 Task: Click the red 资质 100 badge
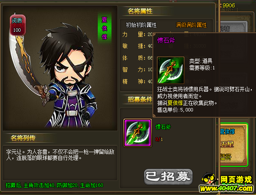(x=18, y=25)
